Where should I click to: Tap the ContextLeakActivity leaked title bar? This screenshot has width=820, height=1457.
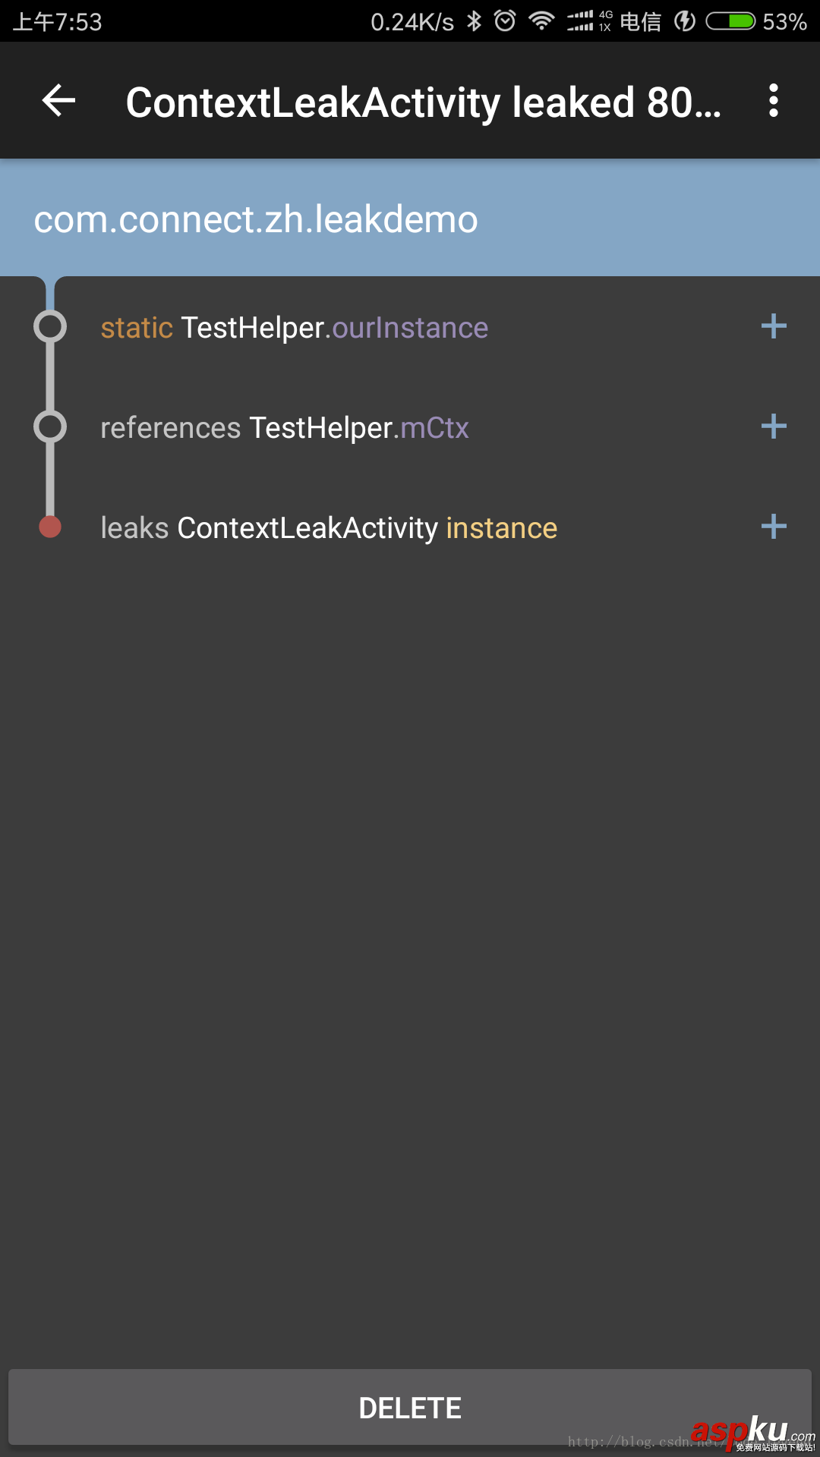pyautogui.click(x=425, y=101)
